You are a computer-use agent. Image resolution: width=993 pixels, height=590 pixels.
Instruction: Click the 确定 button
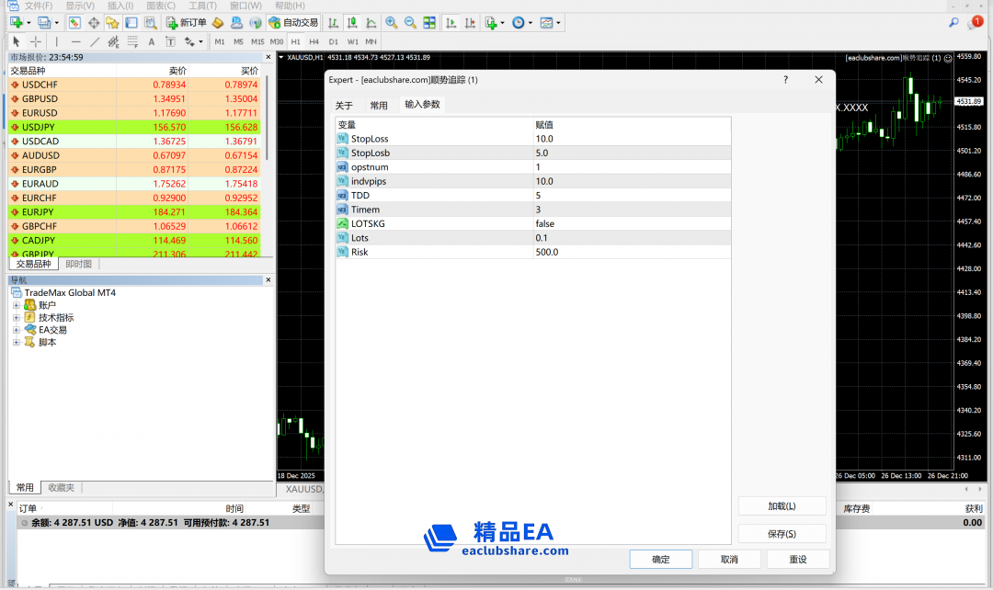tap(660, 560)
